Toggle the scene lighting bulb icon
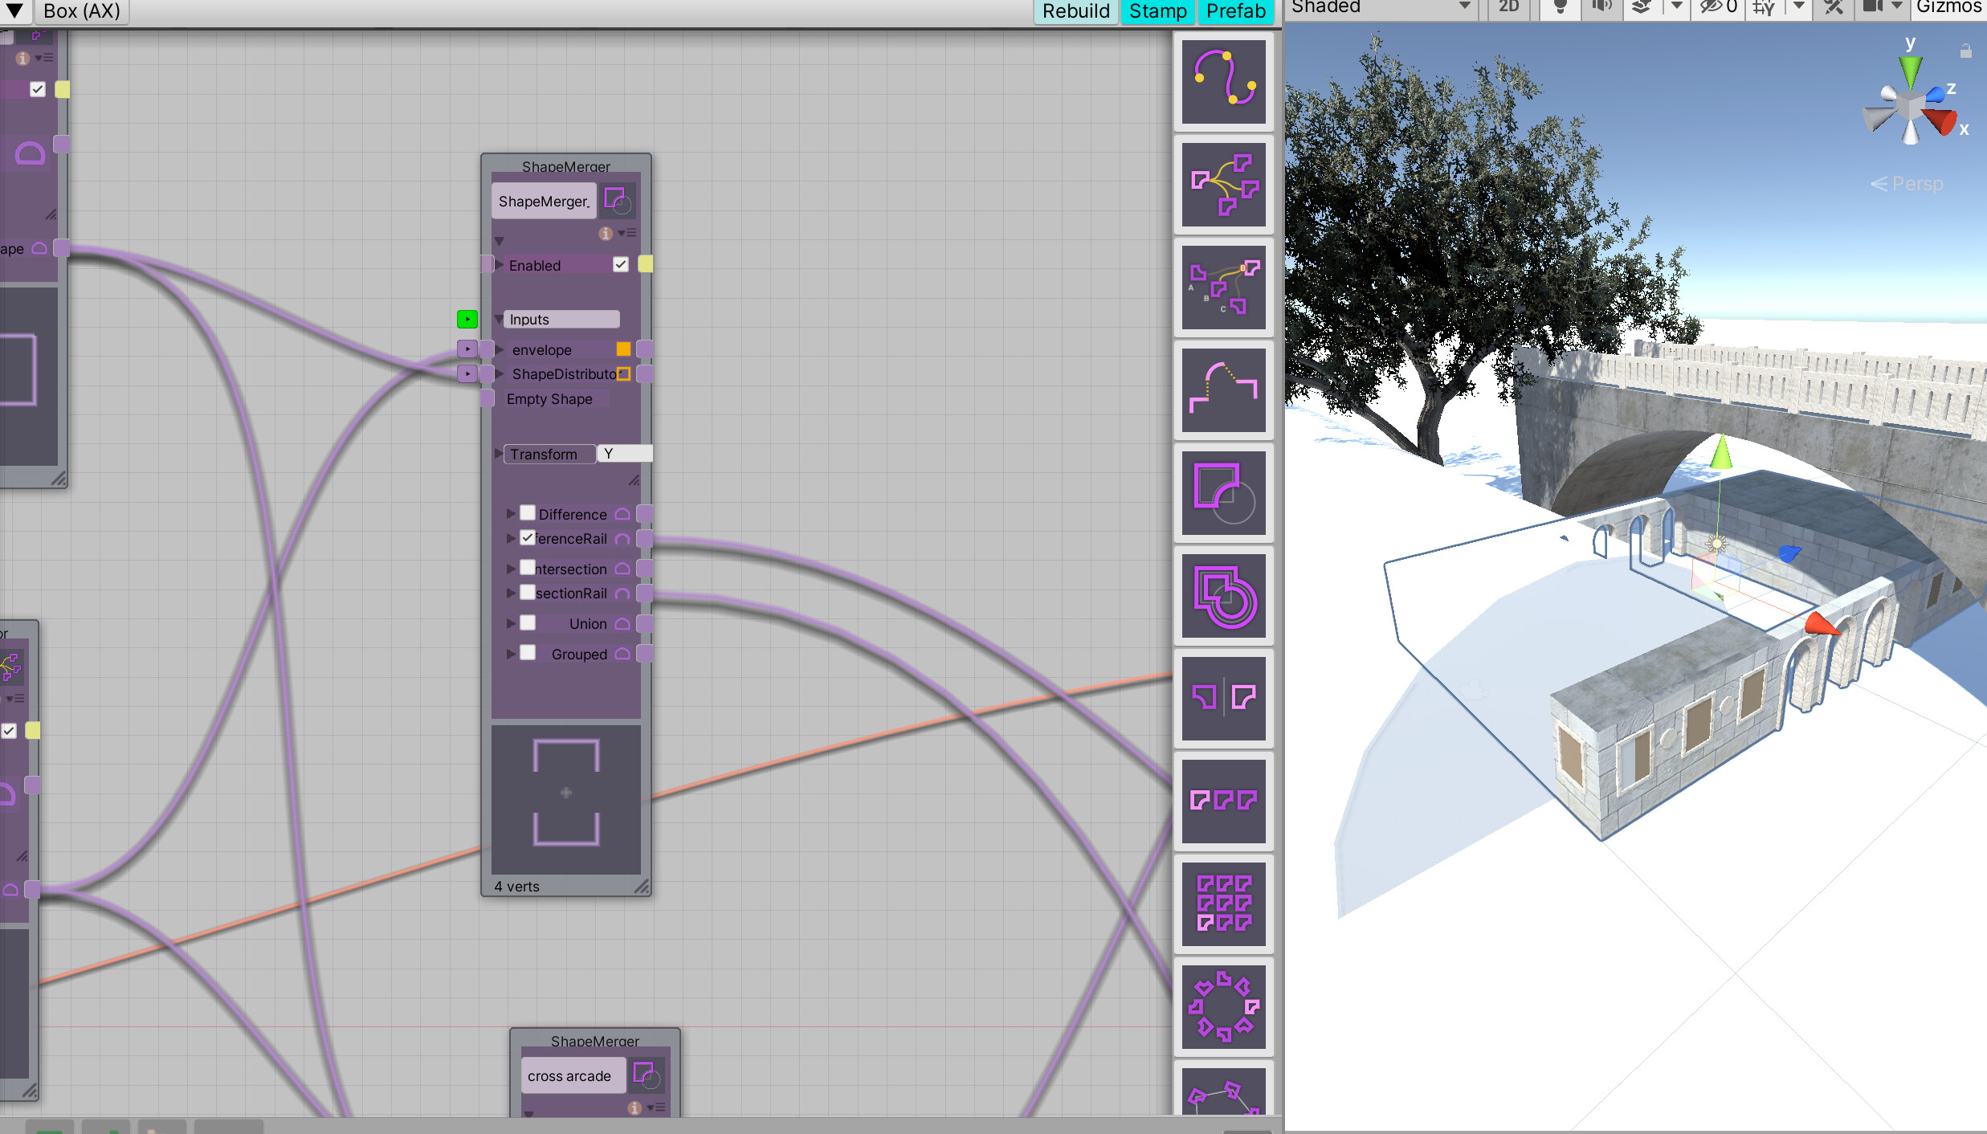Image resolution: width=1987 pixels, height=1134 pixels. (1559, 6)
